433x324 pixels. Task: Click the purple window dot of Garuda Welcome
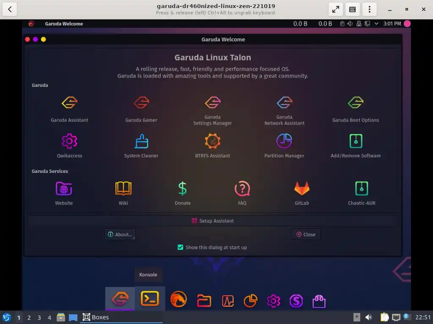(x=36, y=39)
